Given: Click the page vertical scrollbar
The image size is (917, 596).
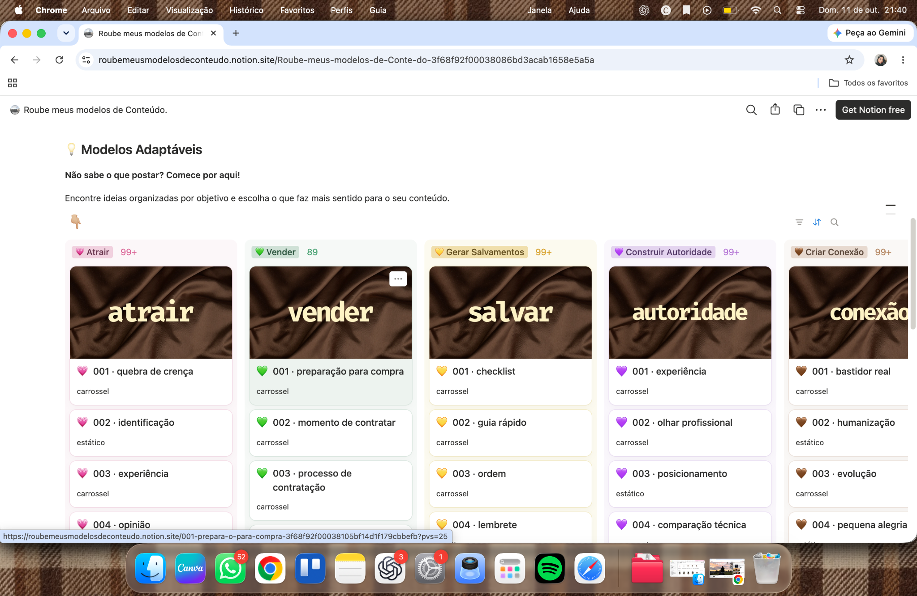Looking at the screenshot, I should tap(913, 274).
